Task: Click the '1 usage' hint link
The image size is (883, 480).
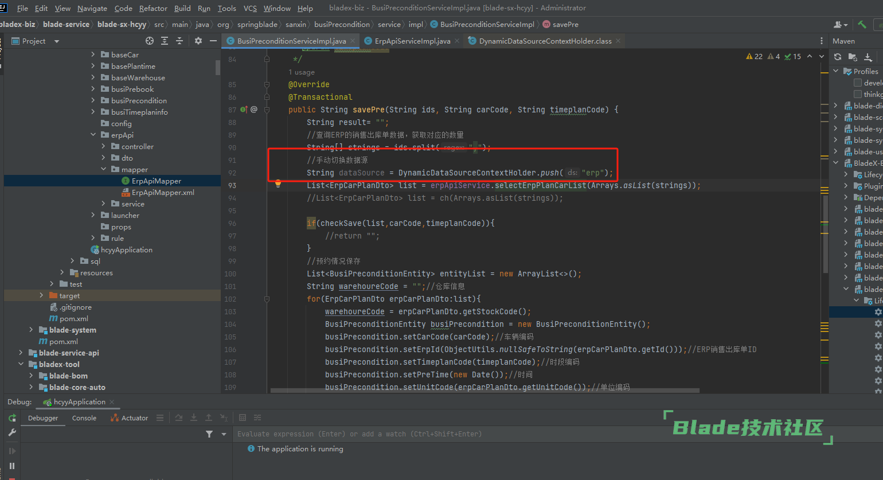Action: point(302,72)
